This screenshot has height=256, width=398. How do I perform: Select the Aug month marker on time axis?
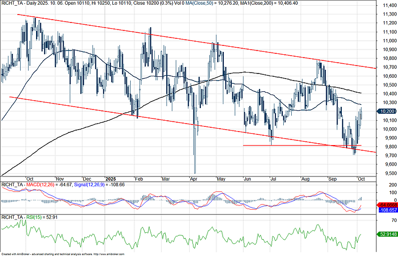[x=306, y=179]
